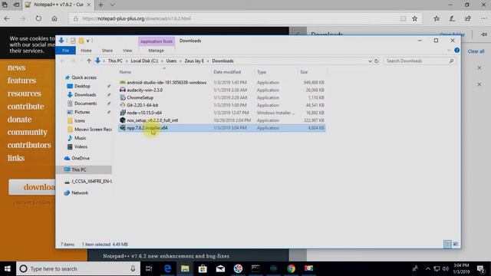Click the taskbar search box
Viewport: 491px width, 276px height.
(78, 268)
